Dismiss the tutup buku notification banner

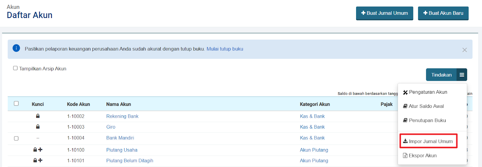point(465,50)
